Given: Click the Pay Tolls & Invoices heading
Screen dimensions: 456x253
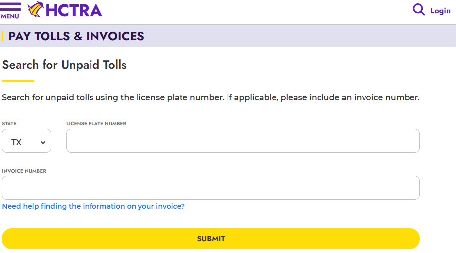Looking at the screenshot, I should click(76, 36).
